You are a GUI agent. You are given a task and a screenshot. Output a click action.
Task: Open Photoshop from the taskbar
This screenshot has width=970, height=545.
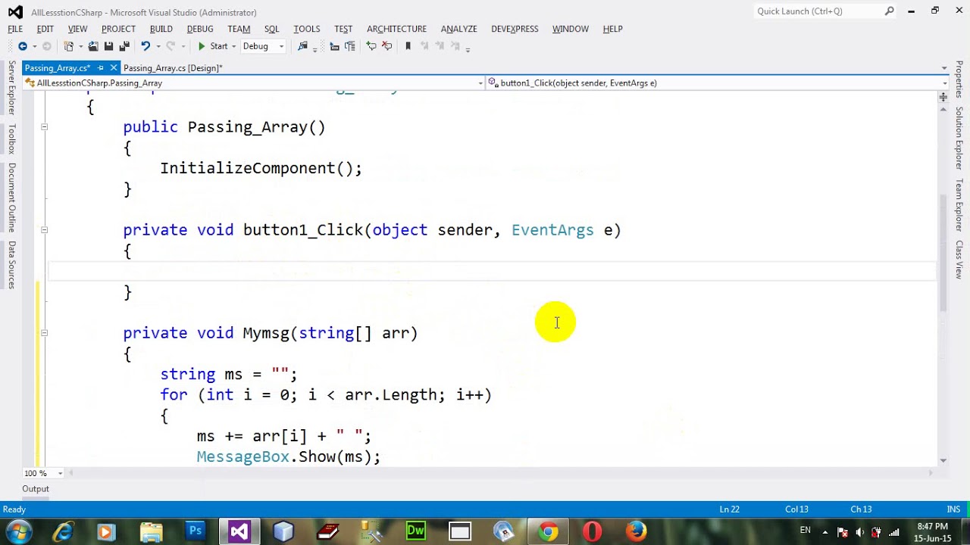coord(195,531)
